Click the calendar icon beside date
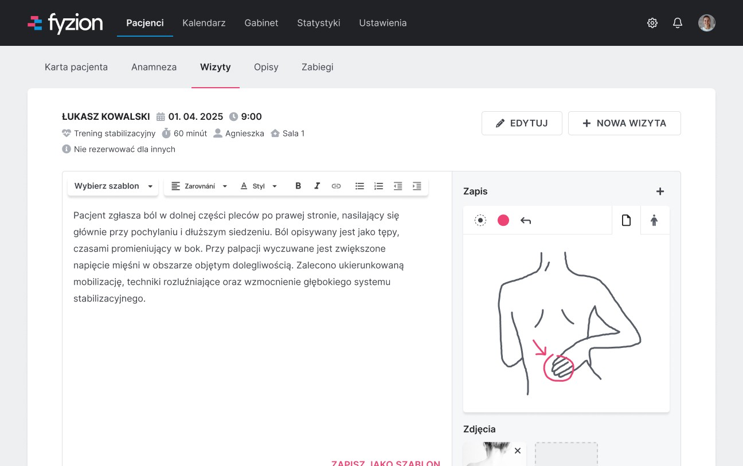Image resolution: width=743 pixels, height=466 pixels. coord(161,117)
